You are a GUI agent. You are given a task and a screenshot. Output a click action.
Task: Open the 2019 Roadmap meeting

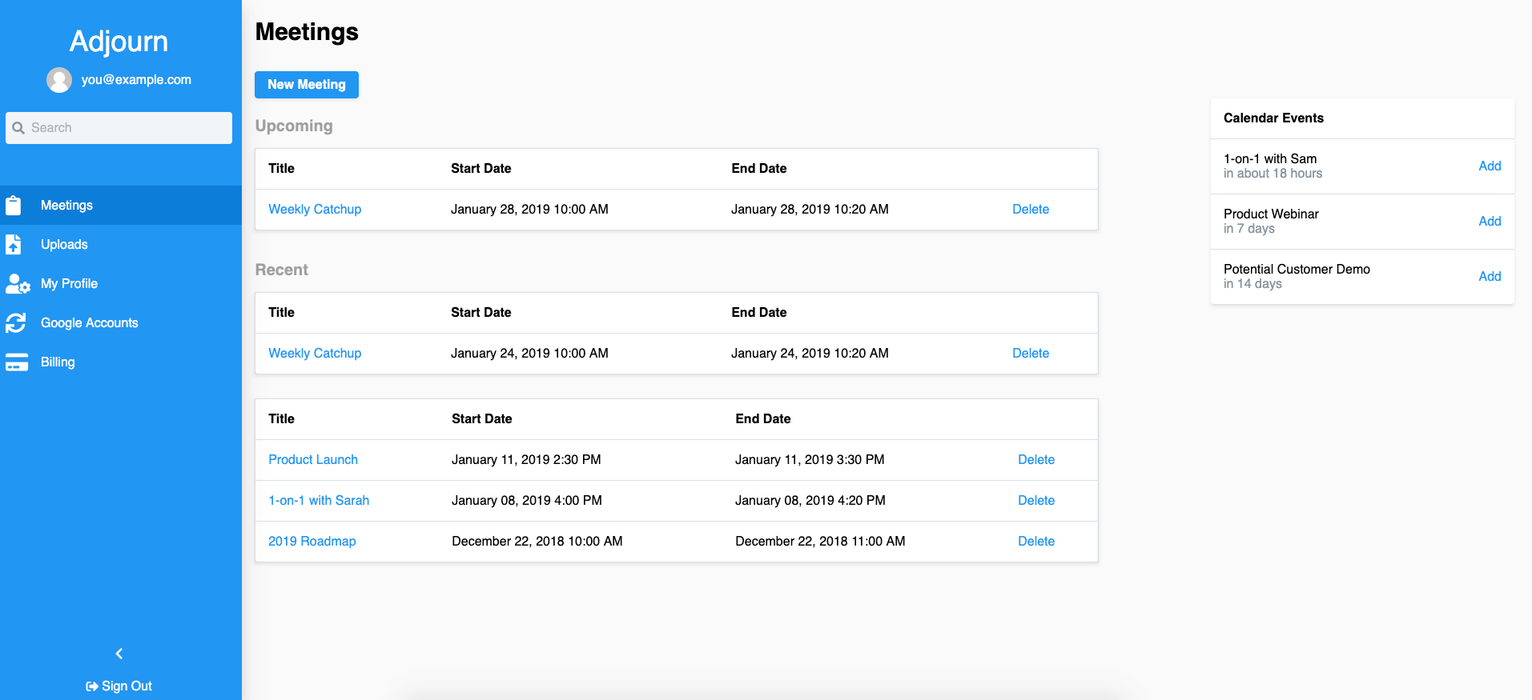(x=312, y=542)
